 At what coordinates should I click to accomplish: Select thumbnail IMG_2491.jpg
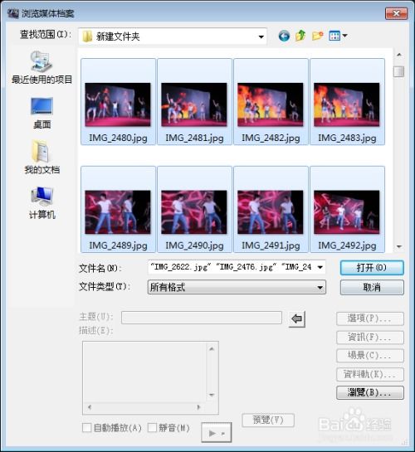271,209
